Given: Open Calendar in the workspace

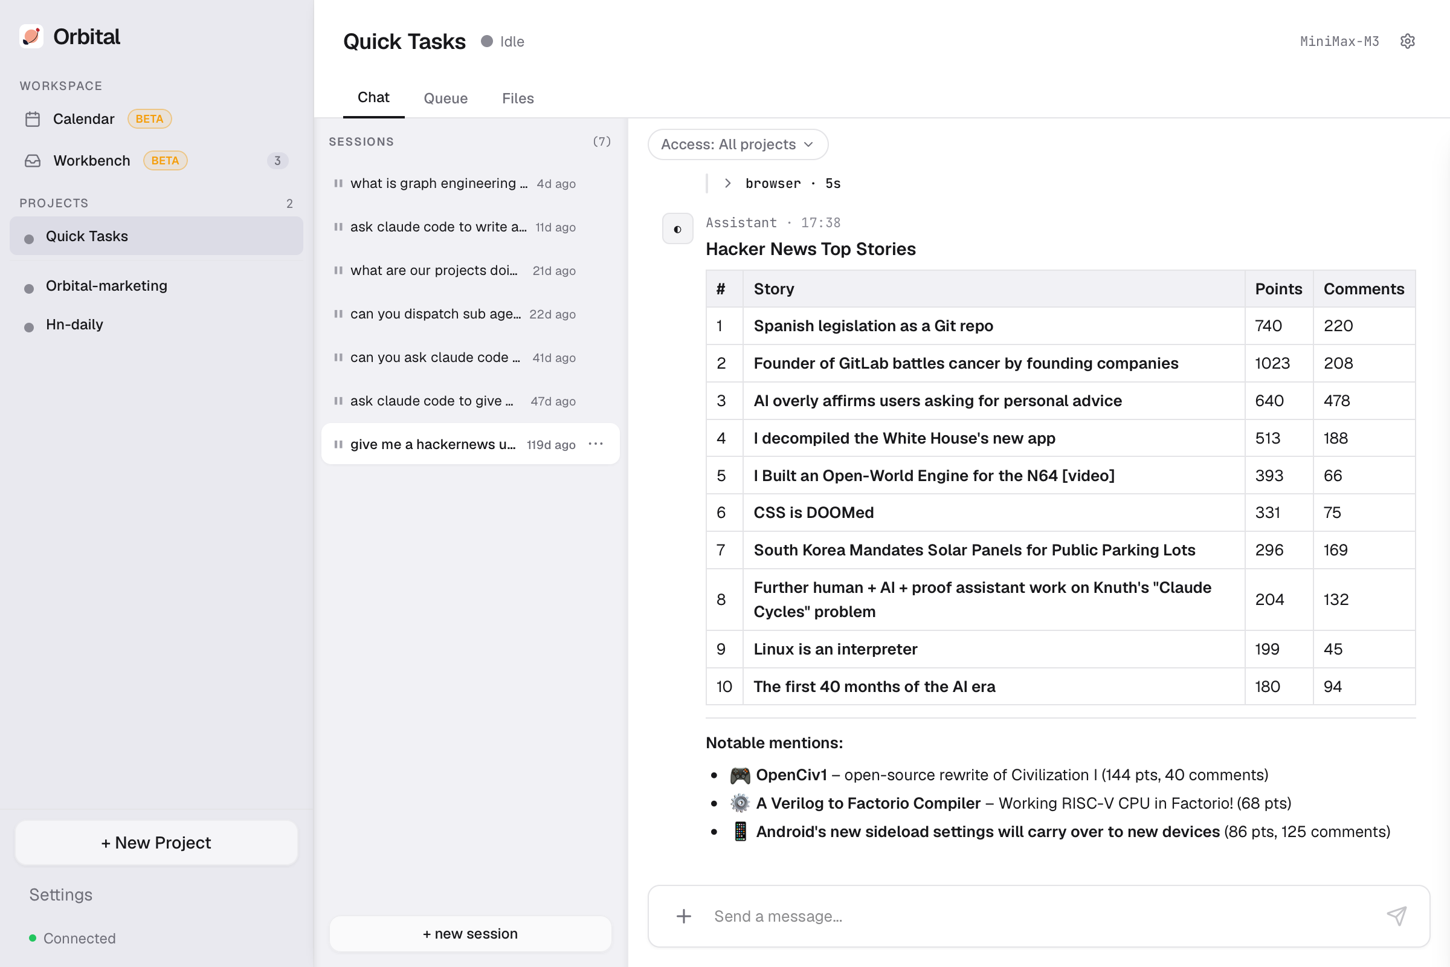Looking at the screenshot, I should (156, 119).
